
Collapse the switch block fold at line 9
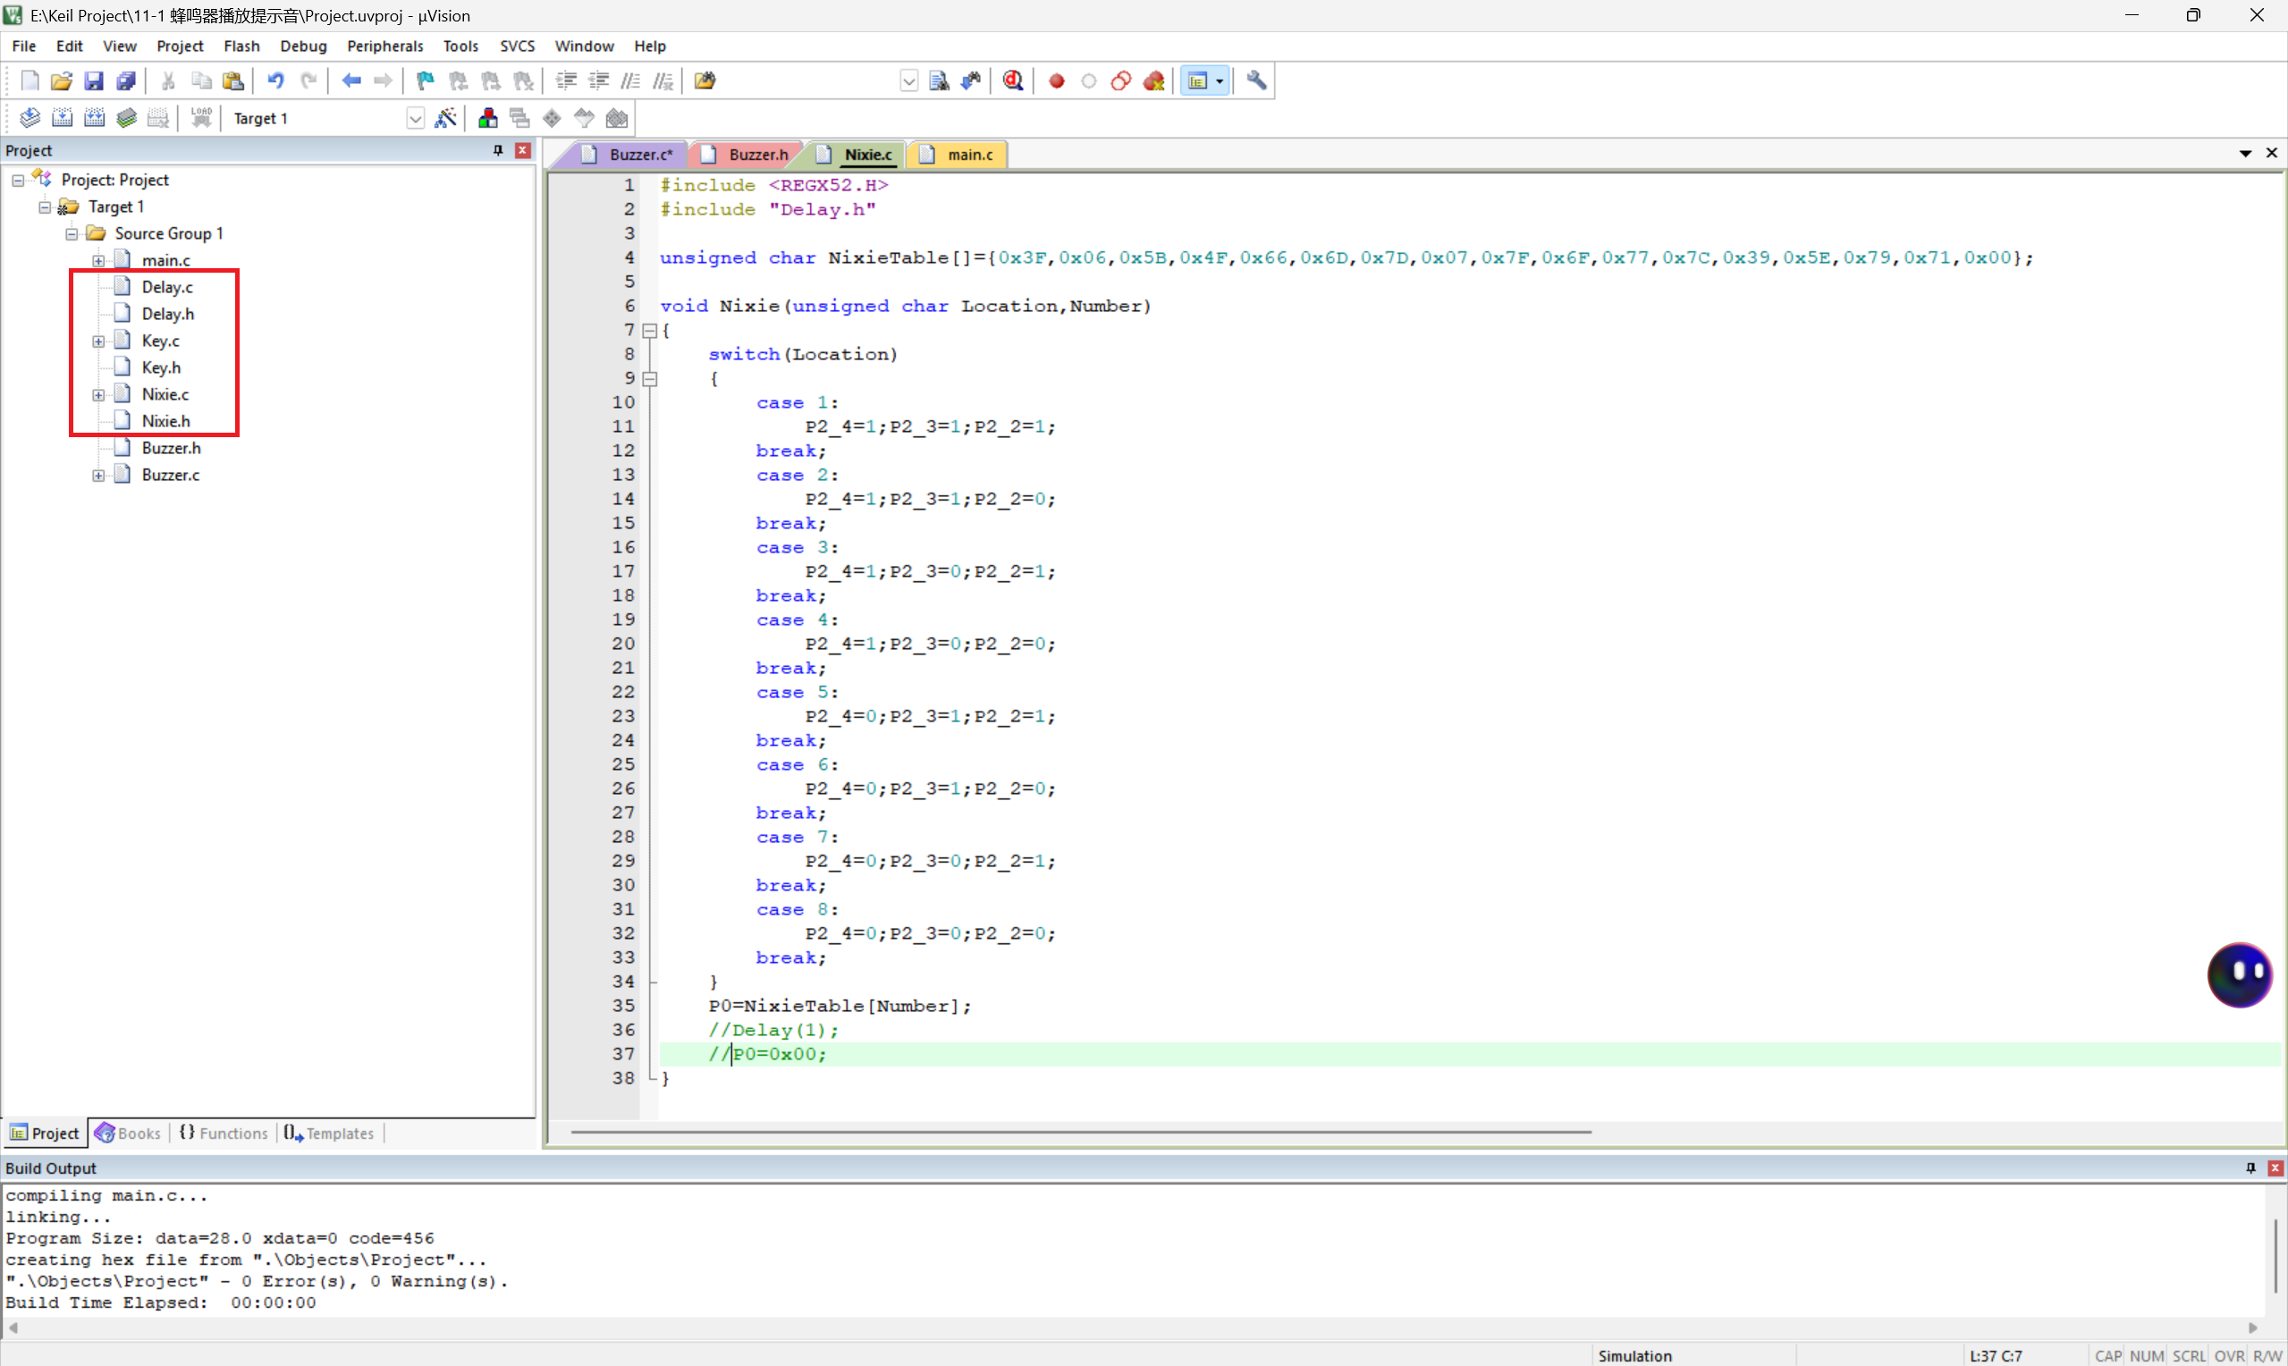point(650,378)
